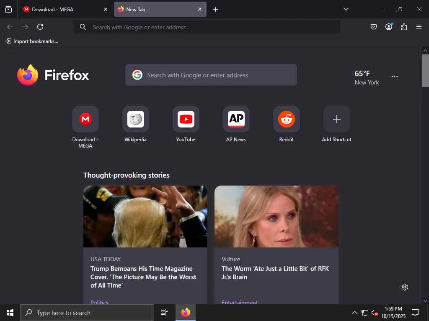Select the New Tab tab
This screenshot has width=429, height=321.
coord(160,9)
